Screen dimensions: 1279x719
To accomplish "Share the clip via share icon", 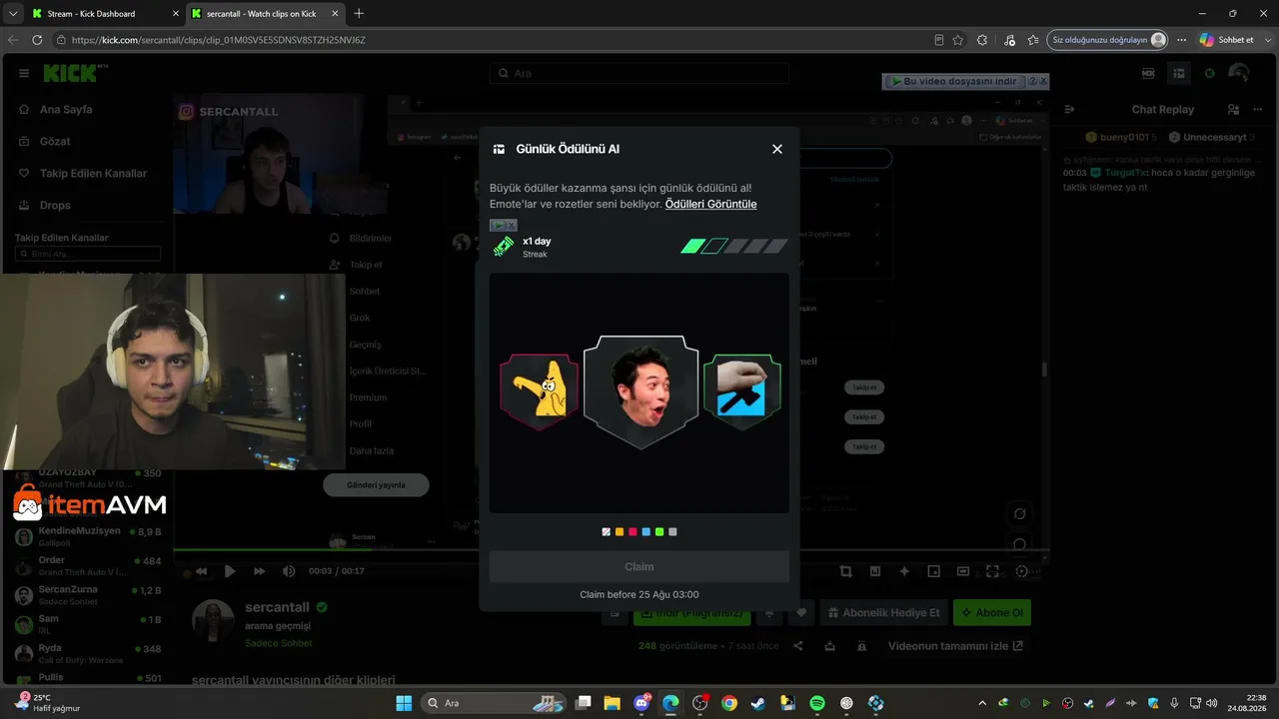I will tap(798, 646).
